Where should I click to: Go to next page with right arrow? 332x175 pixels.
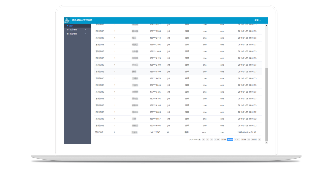coord(259,139)
